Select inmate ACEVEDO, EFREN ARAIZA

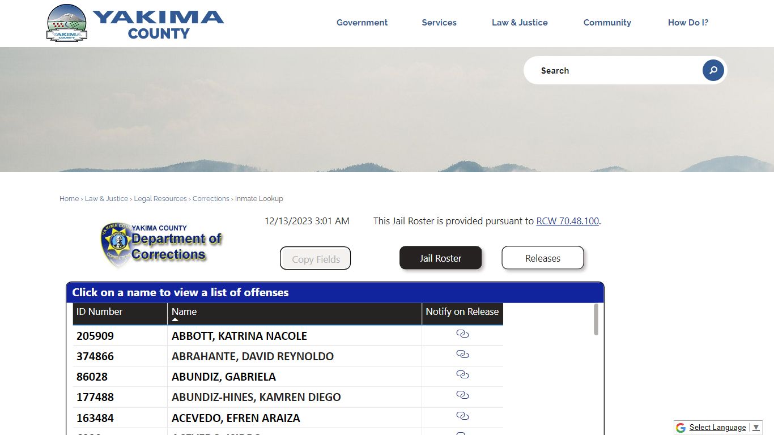(236, 418)
